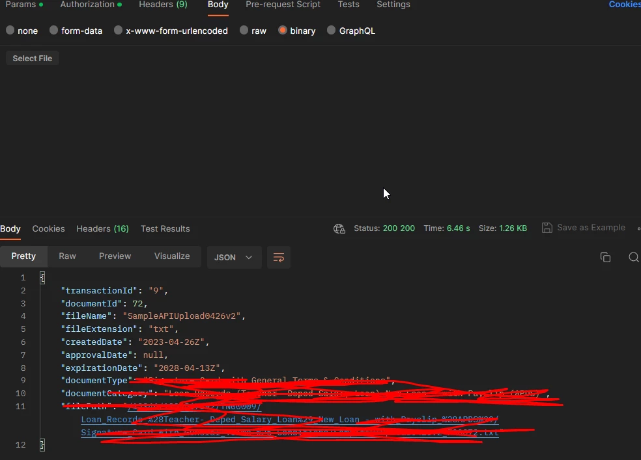
Task: Click the expirationDate value "2028-04-13Z"
Action: [x=187, y=368]
